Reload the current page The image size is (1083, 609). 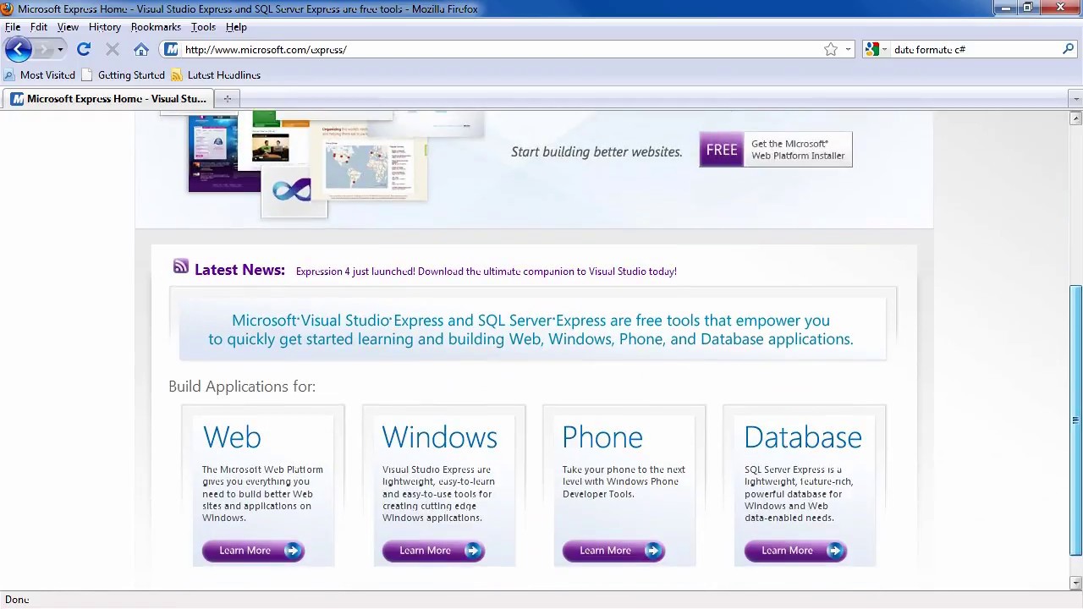pyautogui.click(x=84, y=50)
